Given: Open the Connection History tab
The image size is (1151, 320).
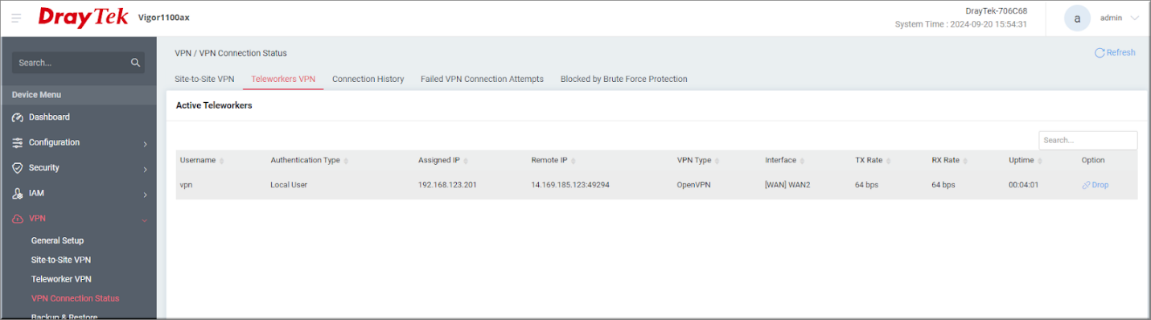Looking at the screenshot, I should pyautogui.click(x=368, y=79).
